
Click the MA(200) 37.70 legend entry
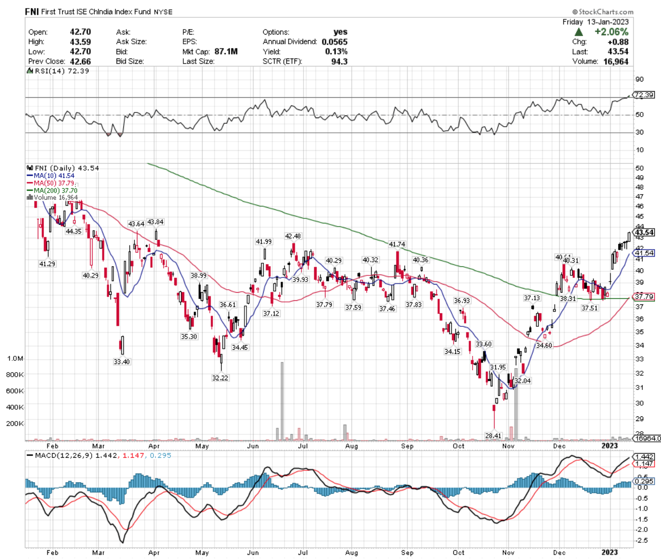coord(52,190)
